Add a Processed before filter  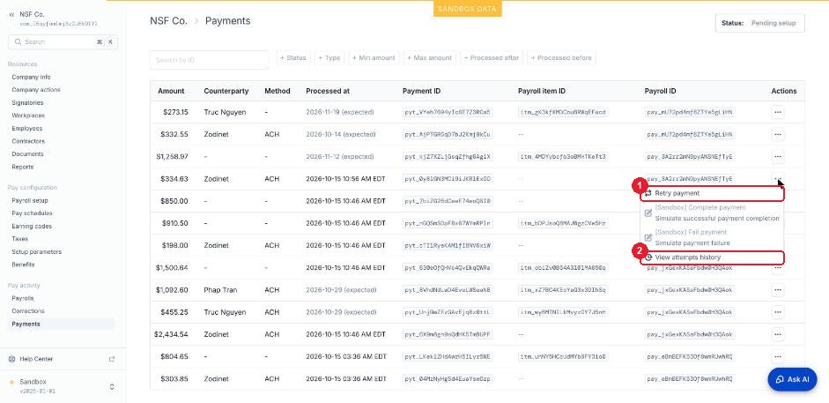[x=561, y=57]
